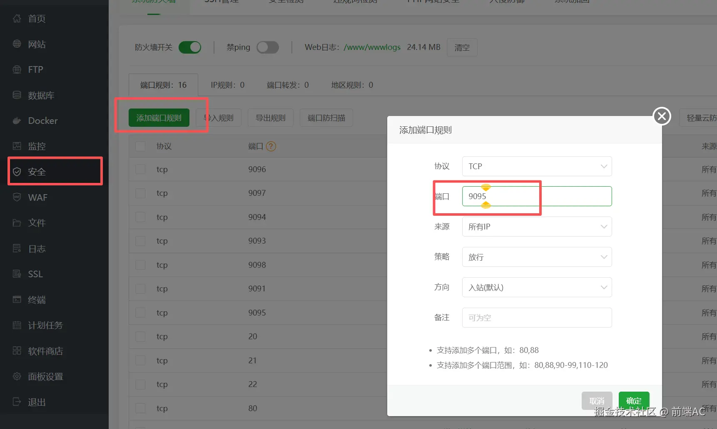Switch to the 地区规则 tab
The width and height of the screenshot is (717, 429).
click(x=352, y=85)
